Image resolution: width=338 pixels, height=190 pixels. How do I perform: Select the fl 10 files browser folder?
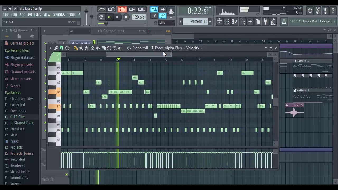click(x=18, y=117)
